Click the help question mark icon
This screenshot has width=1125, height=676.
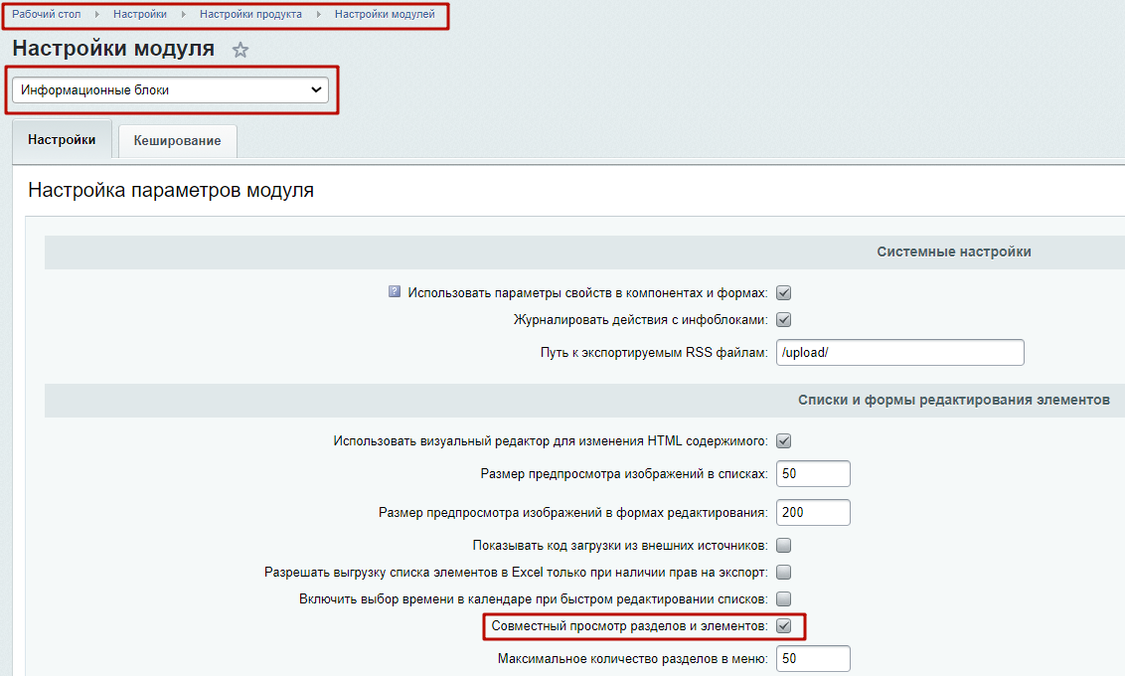[x=395, y=292]
